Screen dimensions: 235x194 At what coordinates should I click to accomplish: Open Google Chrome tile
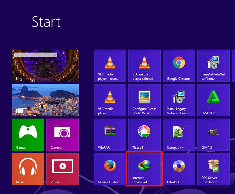(179, 66)
